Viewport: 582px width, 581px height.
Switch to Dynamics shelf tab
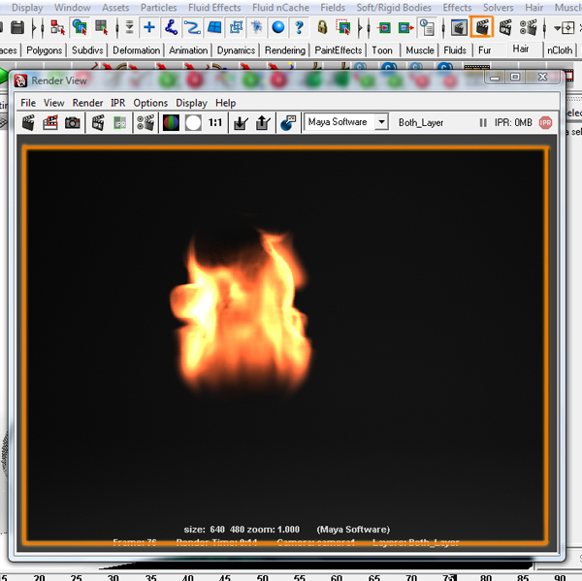coord(236,50)
